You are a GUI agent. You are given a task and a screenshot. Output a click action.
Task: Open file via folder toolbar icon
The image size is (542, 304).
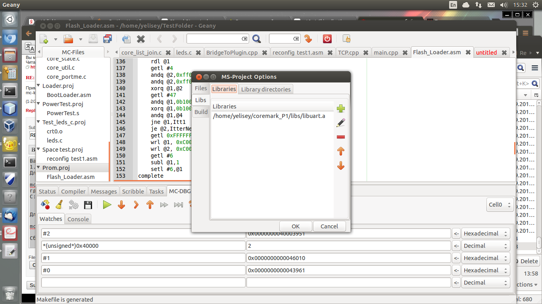[68, 39]
